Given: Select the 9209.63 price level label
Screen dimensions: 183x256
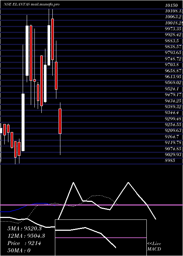Looking at the screenshot, I should click(173, 131).
